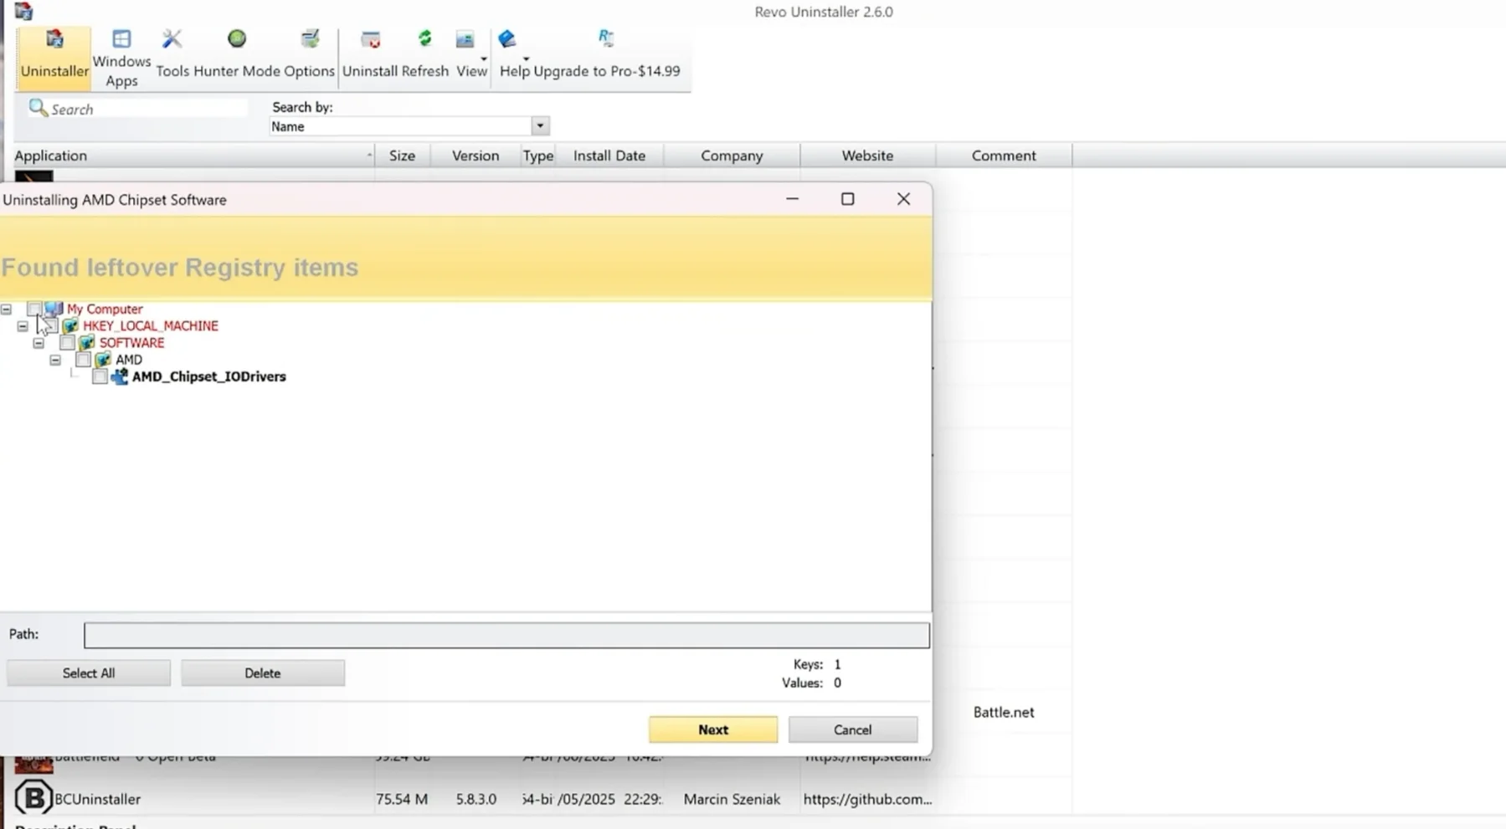Collapse the AMD tree node
1506x829 pixels.
point(55,360)
